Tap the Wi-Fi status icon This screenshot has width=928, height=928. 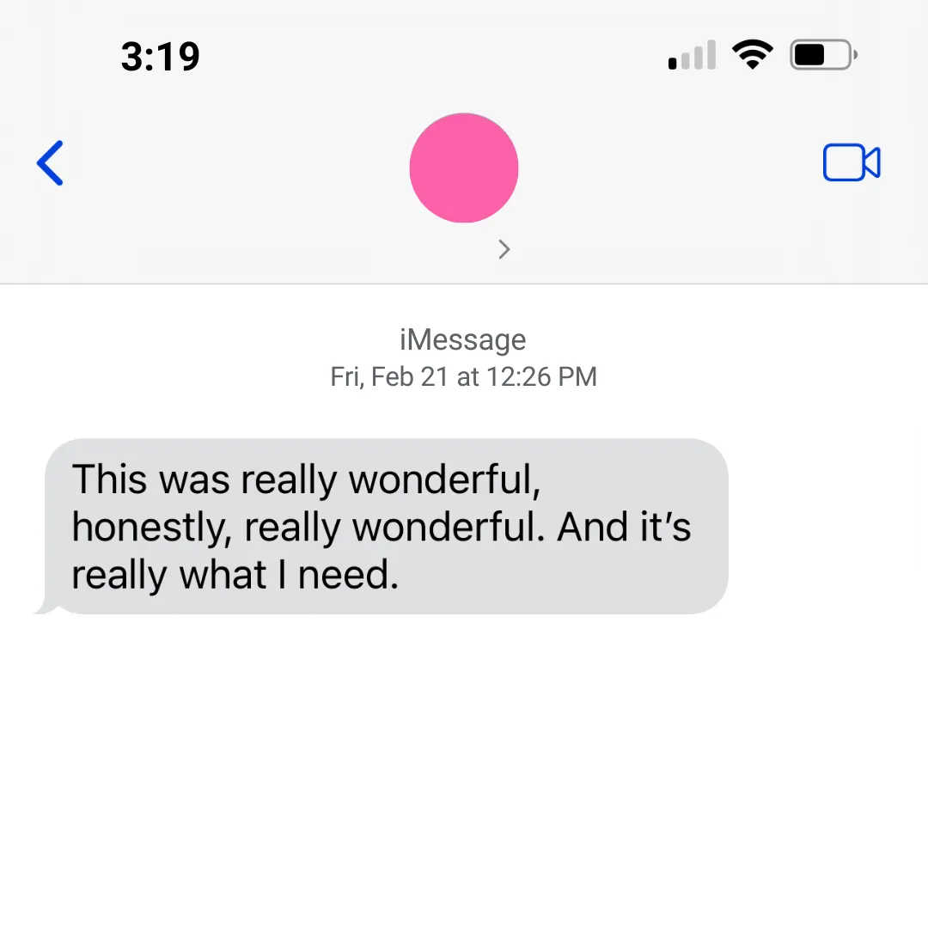[x=752, y=54]
